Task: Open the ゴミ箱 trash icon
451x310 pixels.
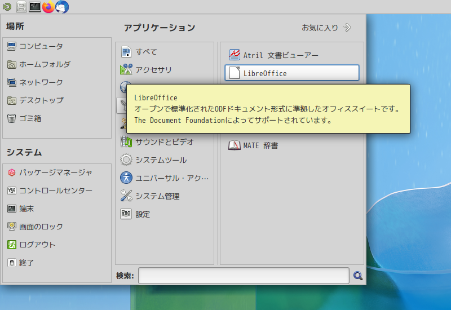Action: [x=11, y=118]
